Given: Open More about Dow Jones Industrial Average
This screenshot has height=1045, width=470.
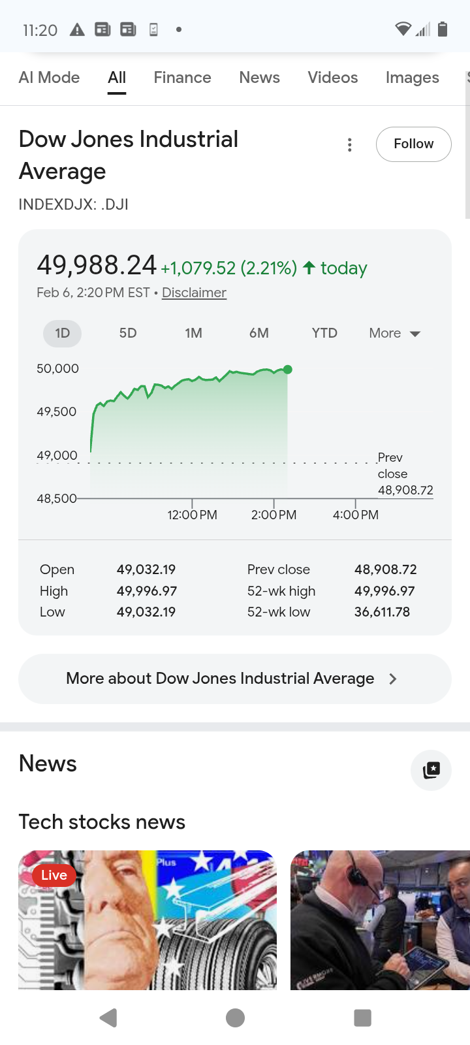Looking at the screenshot, I should click(x=234, y=679).
